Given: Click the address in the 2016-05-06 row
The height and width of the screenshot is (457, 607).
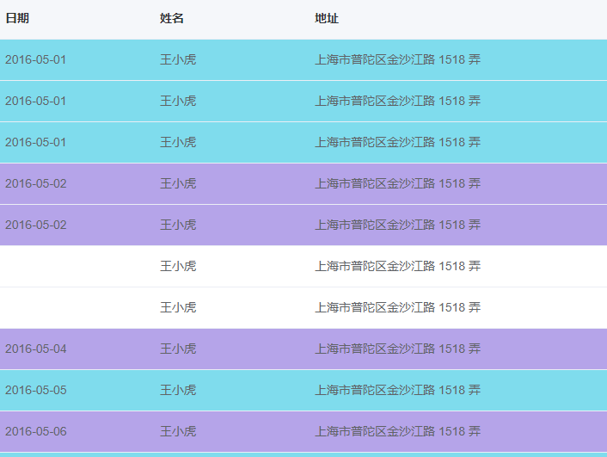Looking at the screenshot, I should coord(397,431).
